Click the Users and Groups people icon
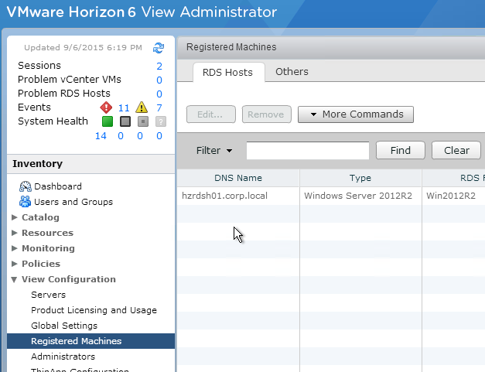This screenshot has height=372, width=485. click(25, 202)
